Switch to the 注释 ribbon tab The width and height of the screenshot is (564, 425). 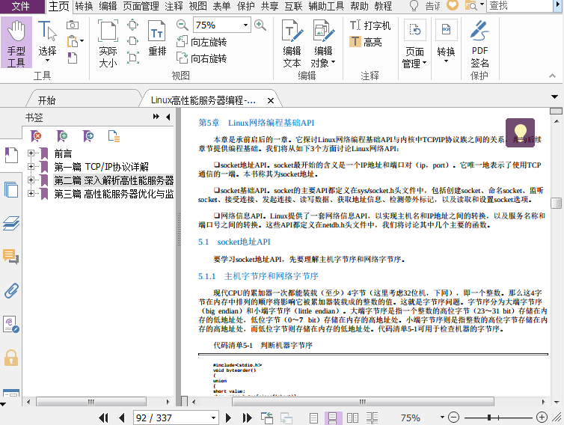click(x=174, y=6)
